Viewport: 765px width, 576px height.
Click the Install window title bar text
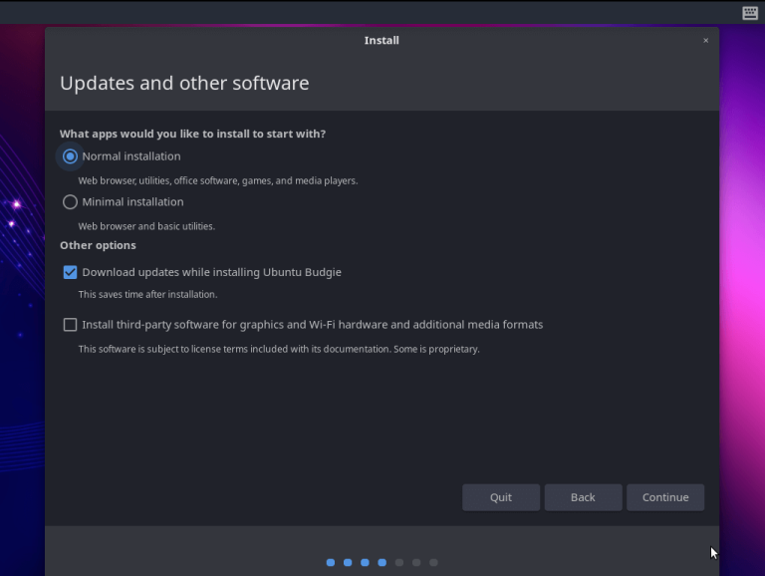pyautogui.click(x=382, y=41)
